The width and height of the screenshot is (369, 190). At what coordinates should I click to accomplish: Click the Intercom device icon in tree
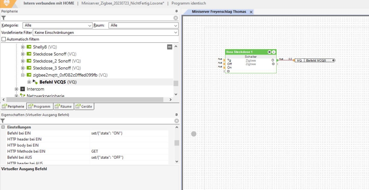coord(23,89)
